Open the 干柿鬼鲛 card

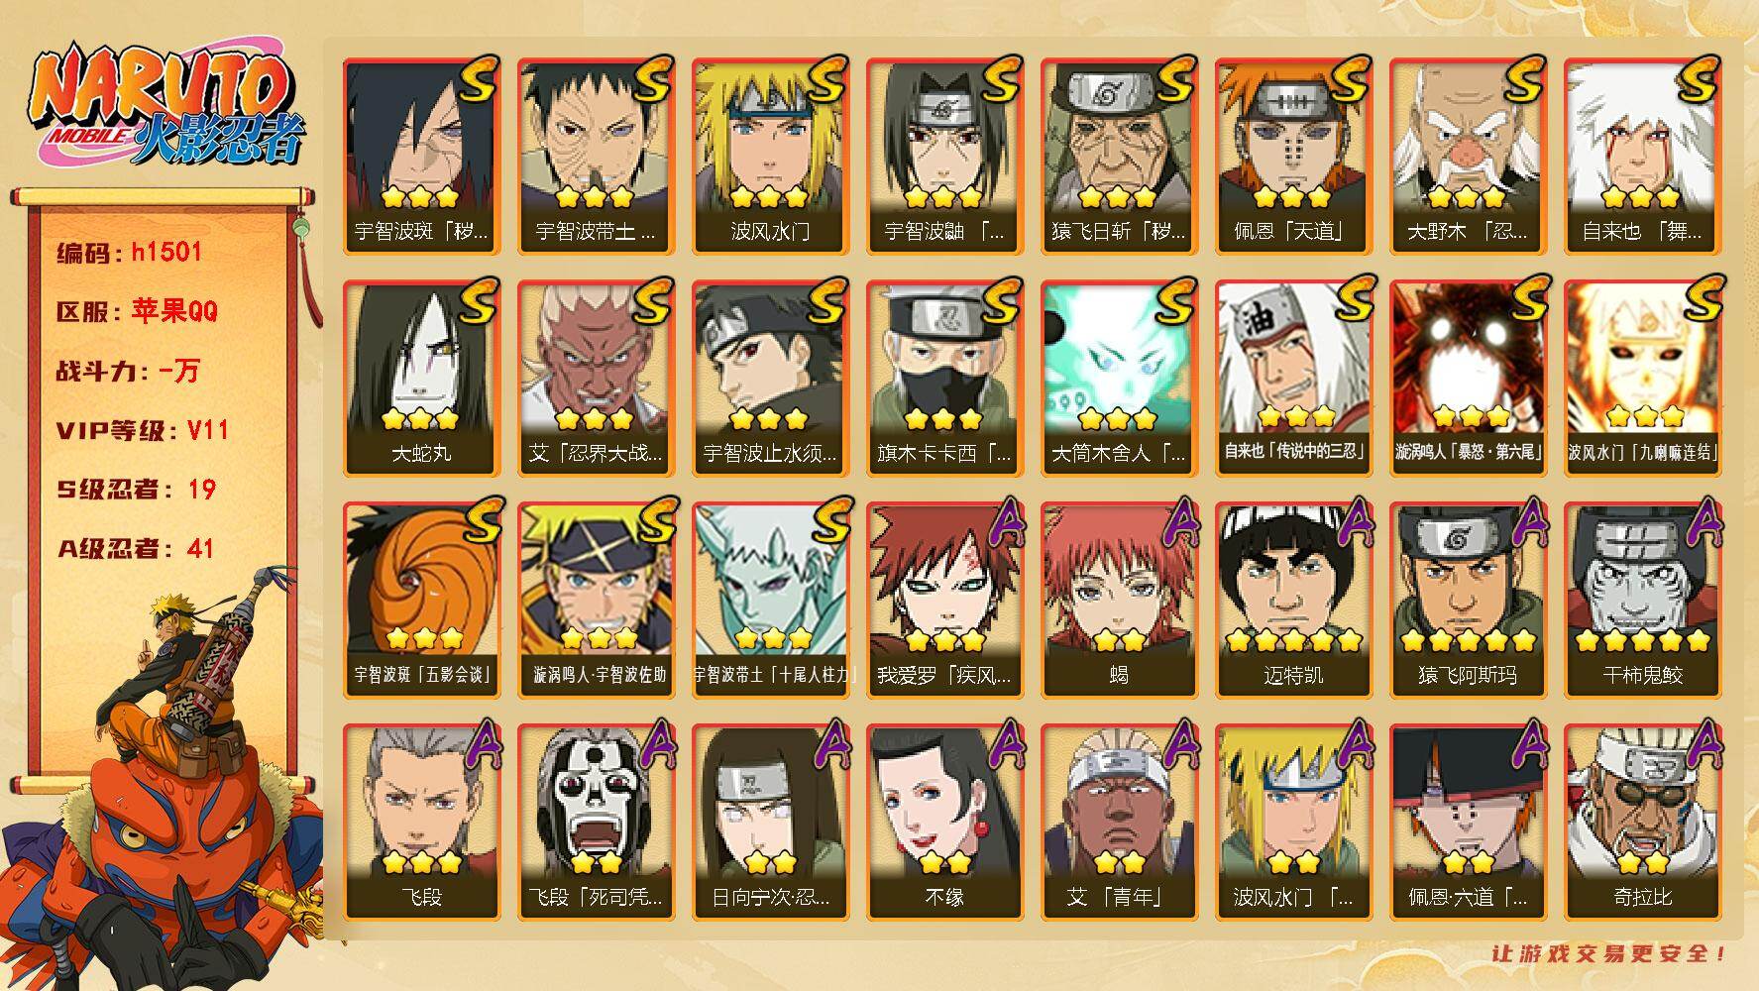click(x=1642, y=601)
